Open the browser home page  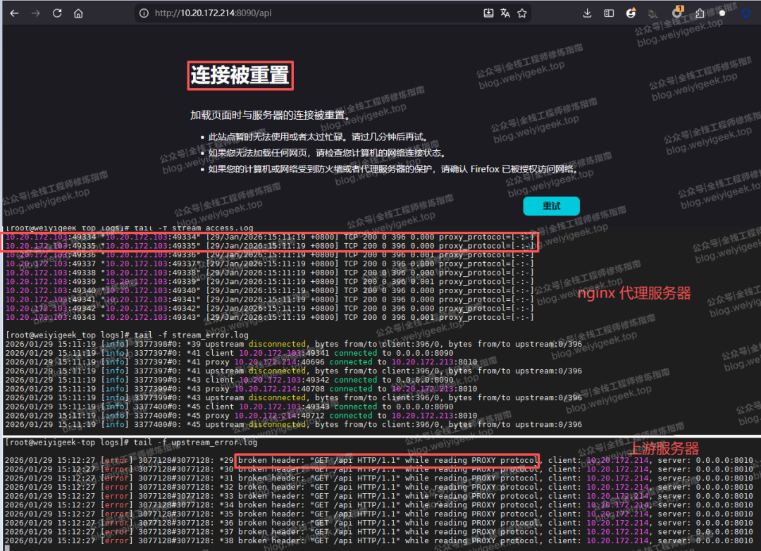79,13
